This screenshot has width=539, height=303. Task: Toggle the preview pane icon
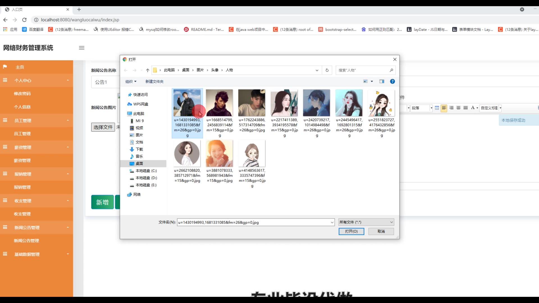[x=382, y=81]
